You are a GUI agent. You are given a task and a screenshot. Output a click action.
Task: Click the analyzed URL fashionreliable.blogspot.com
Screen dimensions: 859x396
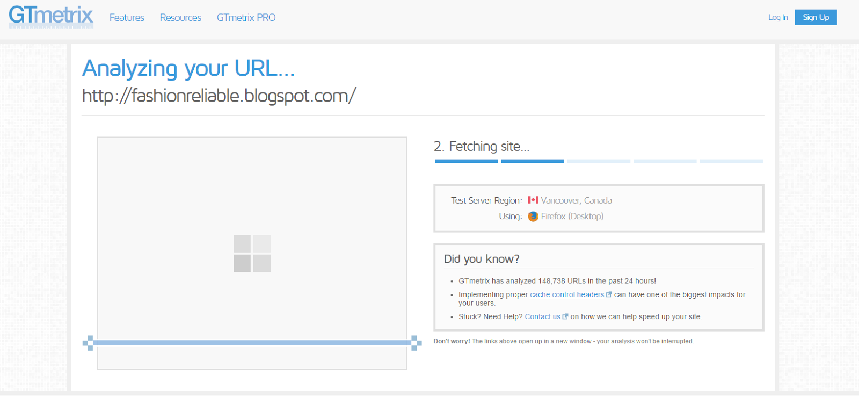(x=219, y=96)
